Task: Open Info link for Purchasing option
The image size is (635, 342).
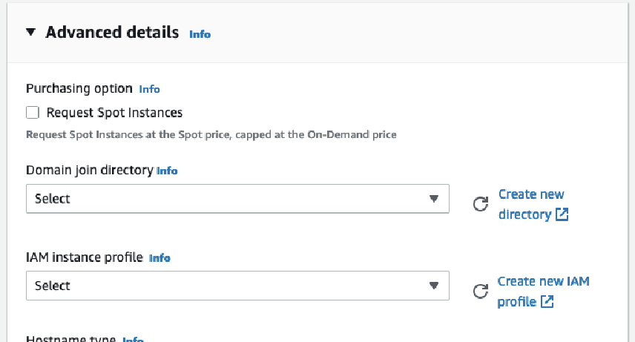Action: coord(149,89)
